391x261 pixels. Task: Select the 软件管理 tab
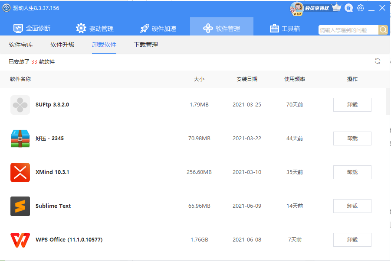pyautogui.click(x=222, y=27)
